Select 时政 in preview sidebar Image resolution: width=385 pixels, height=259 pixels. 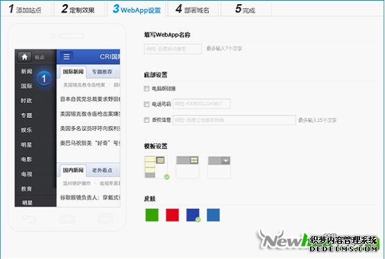pos(26,100)
